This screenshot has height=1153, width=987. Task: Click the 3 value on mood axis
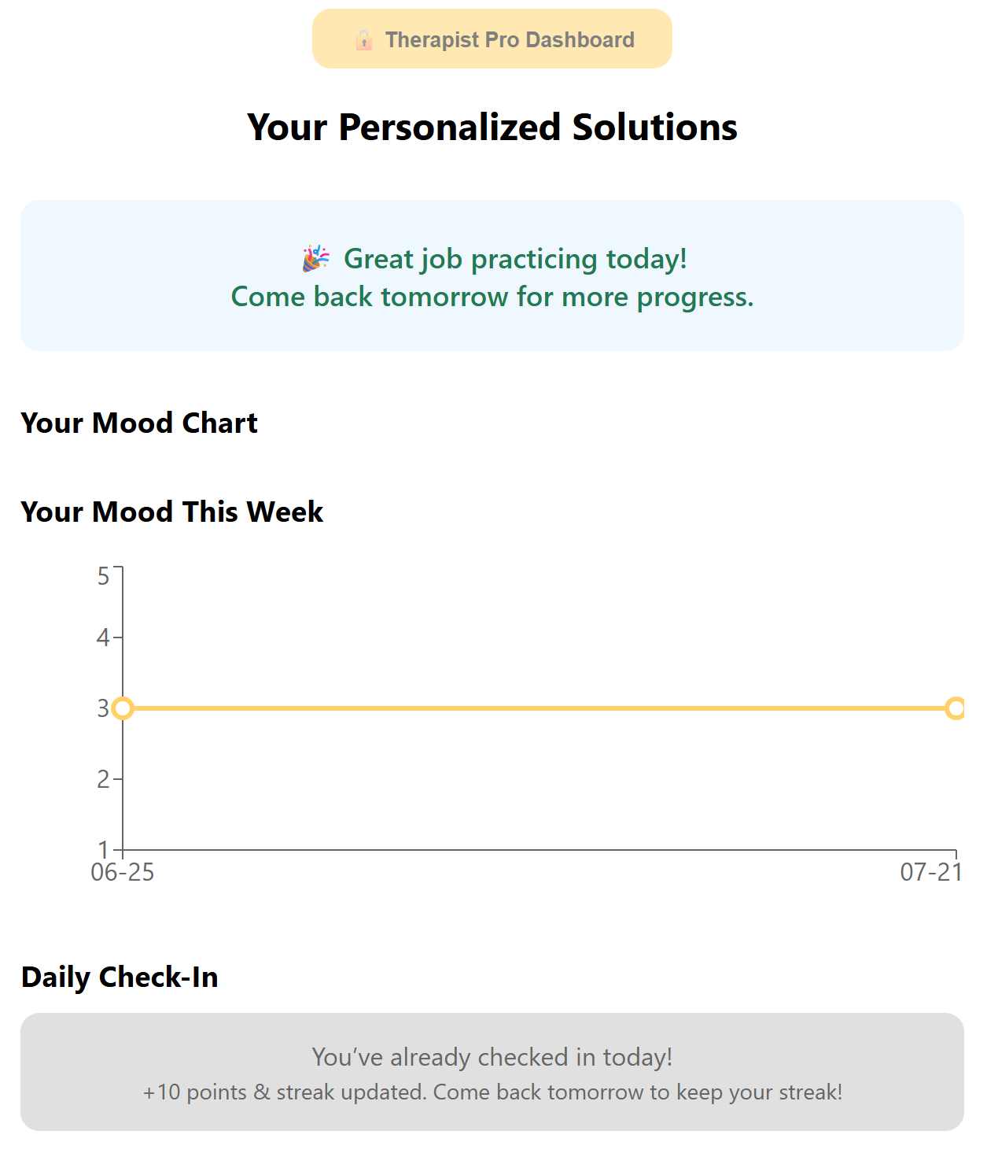[x=103, y=708]
